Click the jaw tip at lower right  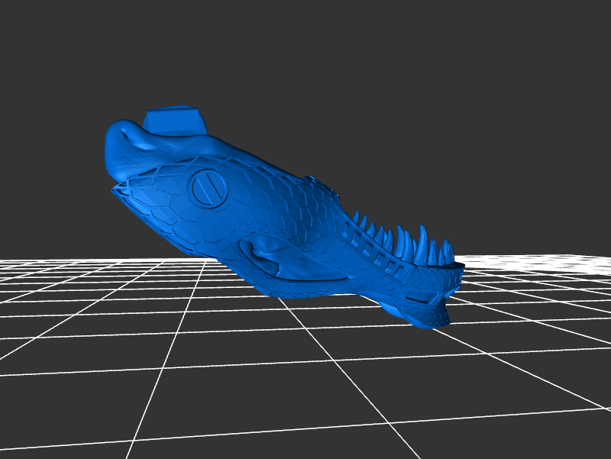point(434,318)
